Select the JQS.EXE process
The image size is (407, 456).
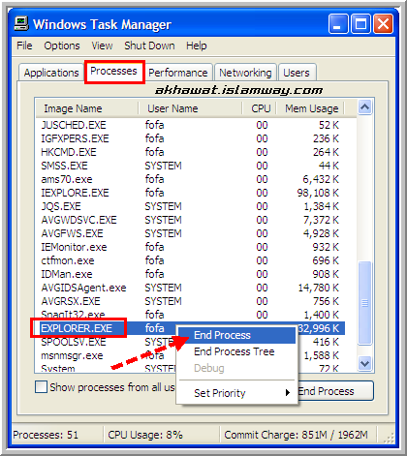pyautogui.click(x=190, y=206)
